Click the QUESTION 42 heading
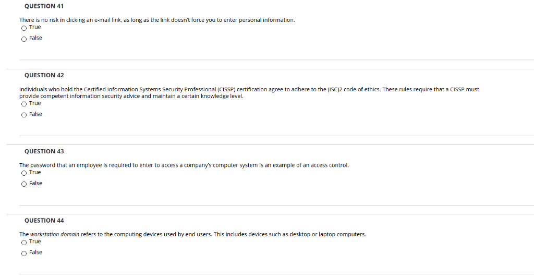 tap(44, 75)
